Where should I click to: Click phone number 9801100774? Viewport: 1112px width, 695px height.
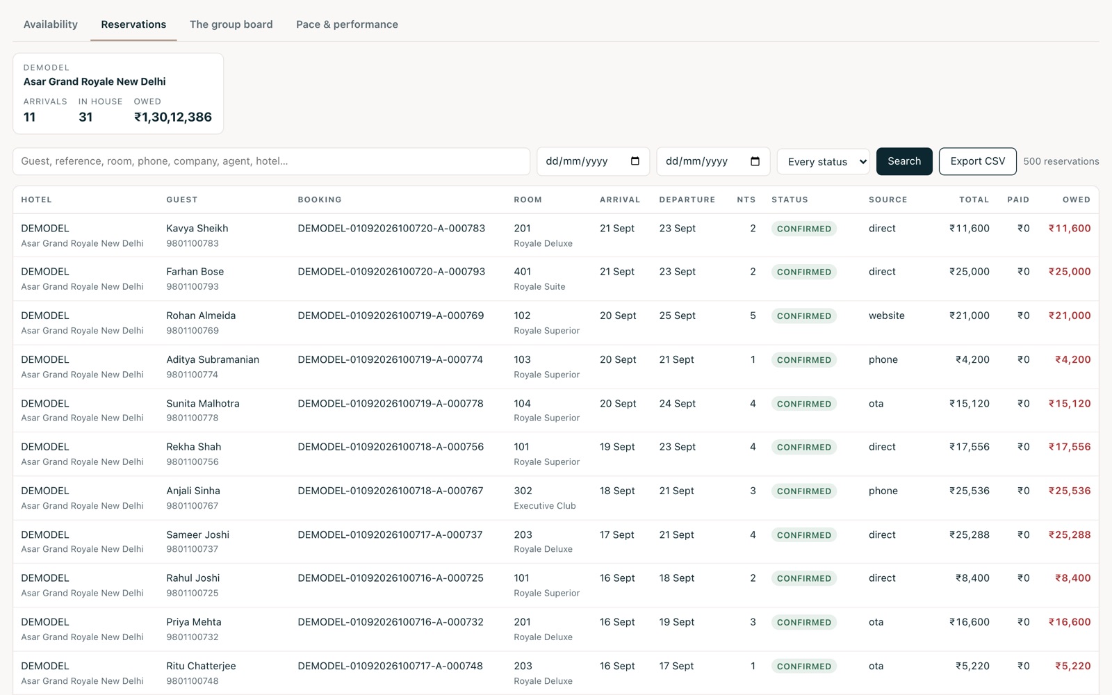193,375
